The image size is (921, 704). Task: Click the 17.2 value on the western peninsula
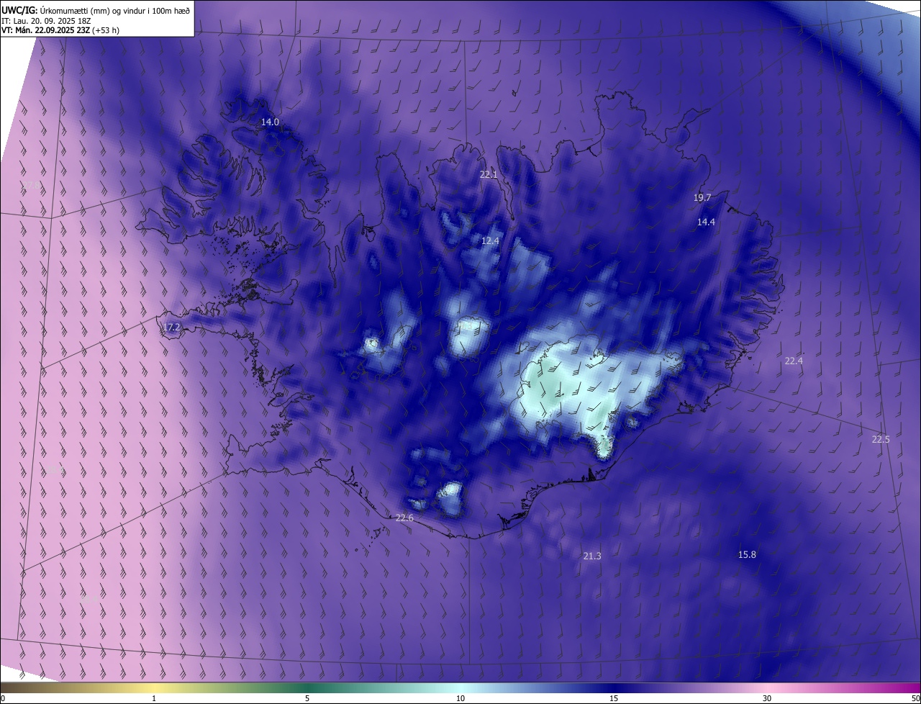pos(171,328)
